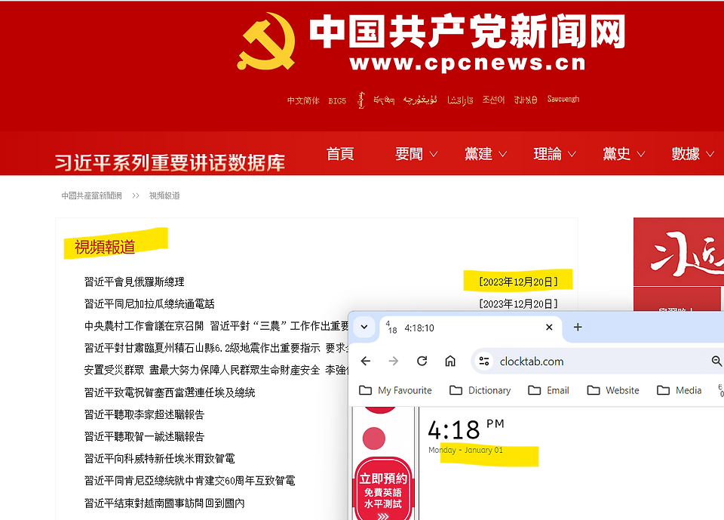Click the zoom magnifier in address bar
724x520 pixels.
tap(716, 361)
